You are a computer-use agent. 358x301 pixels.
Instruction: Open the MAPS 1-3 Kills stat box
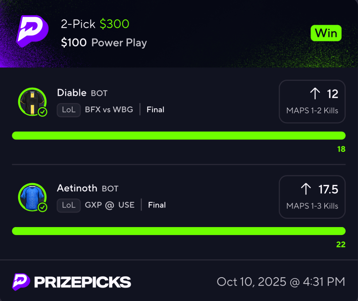[312, 197]
